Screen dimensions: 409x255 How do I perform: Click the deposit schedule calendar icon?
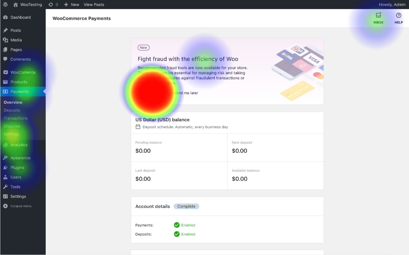point(138,127)
